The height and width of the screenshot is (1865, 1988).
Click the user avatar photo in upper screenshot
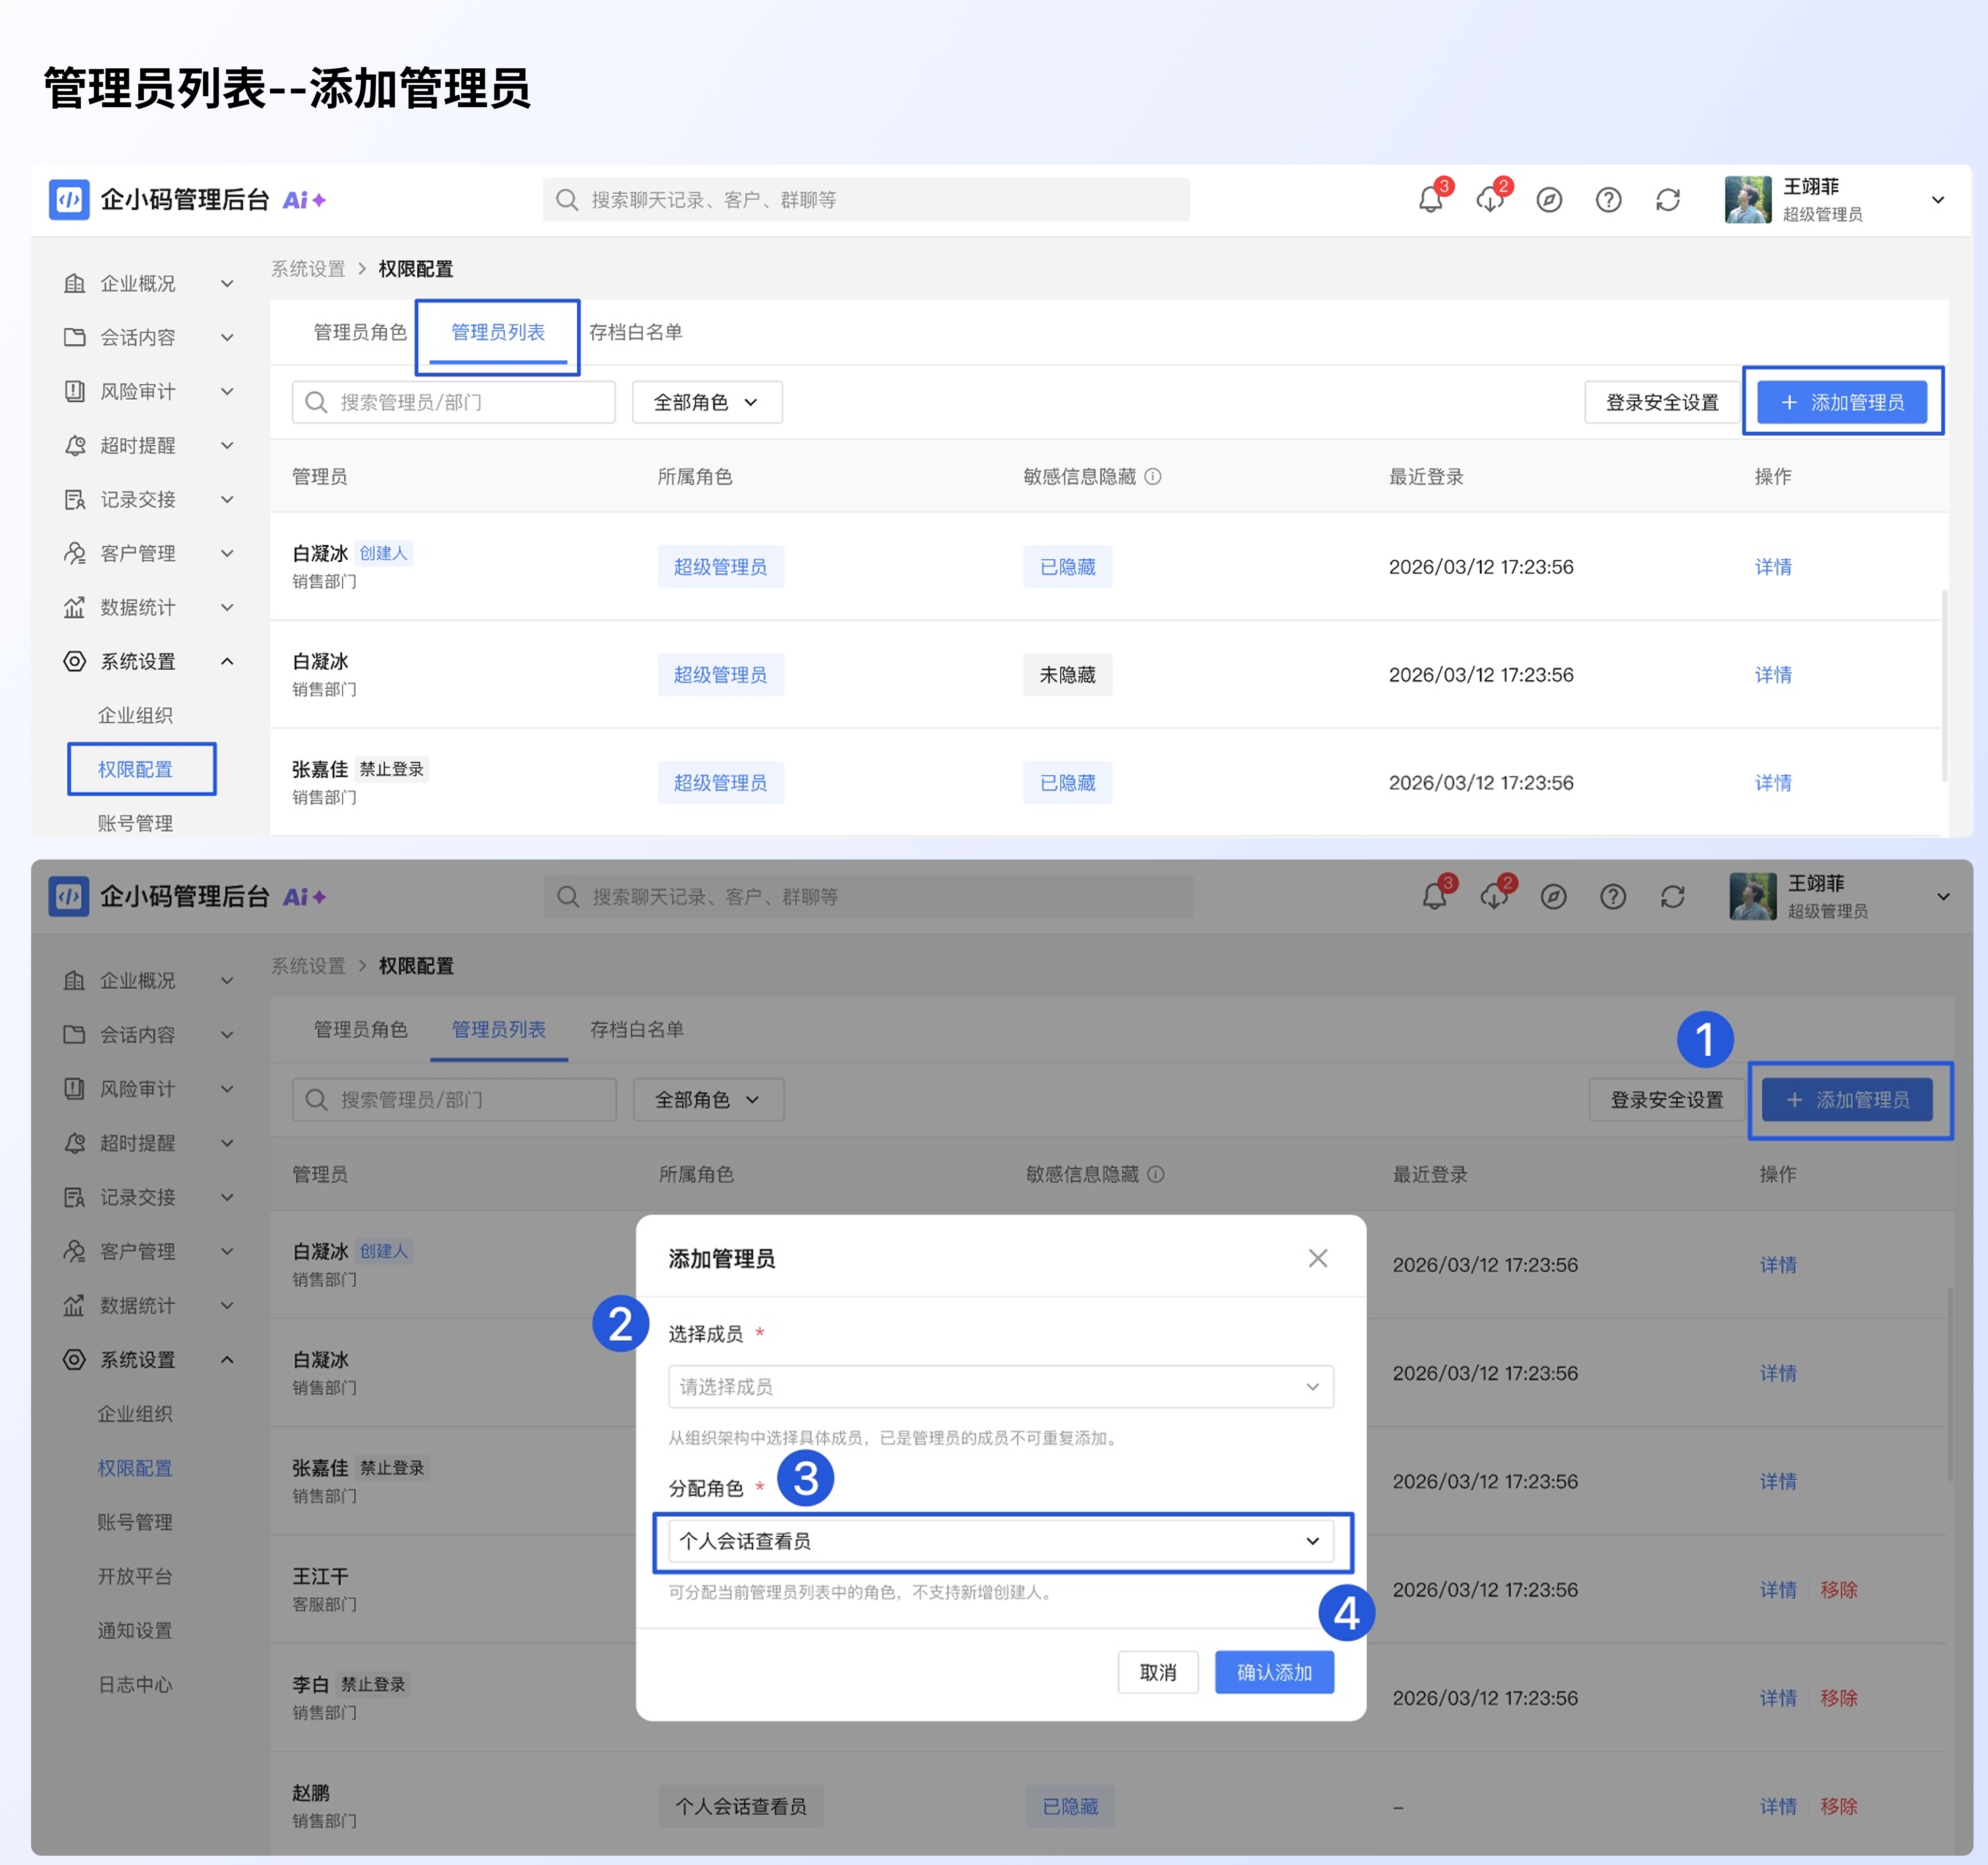coord(1748,199)
